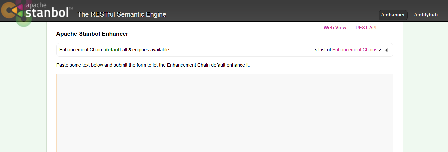Viewport: 448px width, 152px height.
Task: Click the "Paste some text below" instruction line
Action: (x=153, y=65)
